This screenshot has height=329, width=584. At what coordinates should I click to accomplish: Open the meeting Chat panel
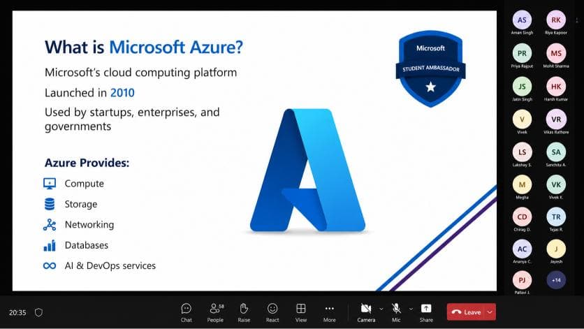tap(187, 312)
